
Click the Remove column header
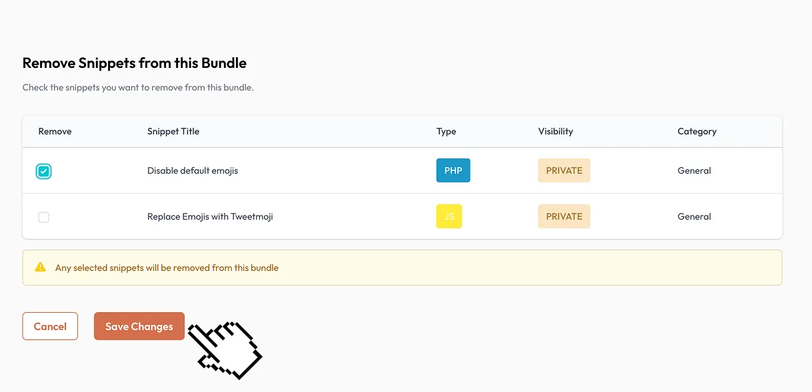click(x=55, y=131)
